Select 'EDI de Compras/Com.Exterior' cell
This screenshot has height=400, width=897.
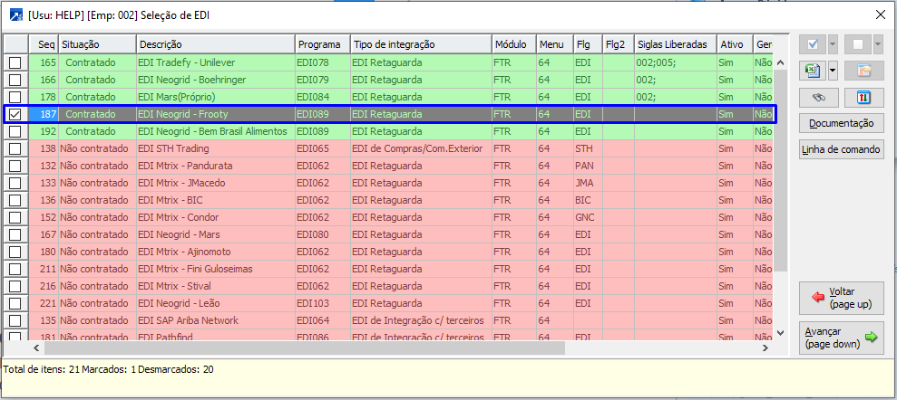421,148
